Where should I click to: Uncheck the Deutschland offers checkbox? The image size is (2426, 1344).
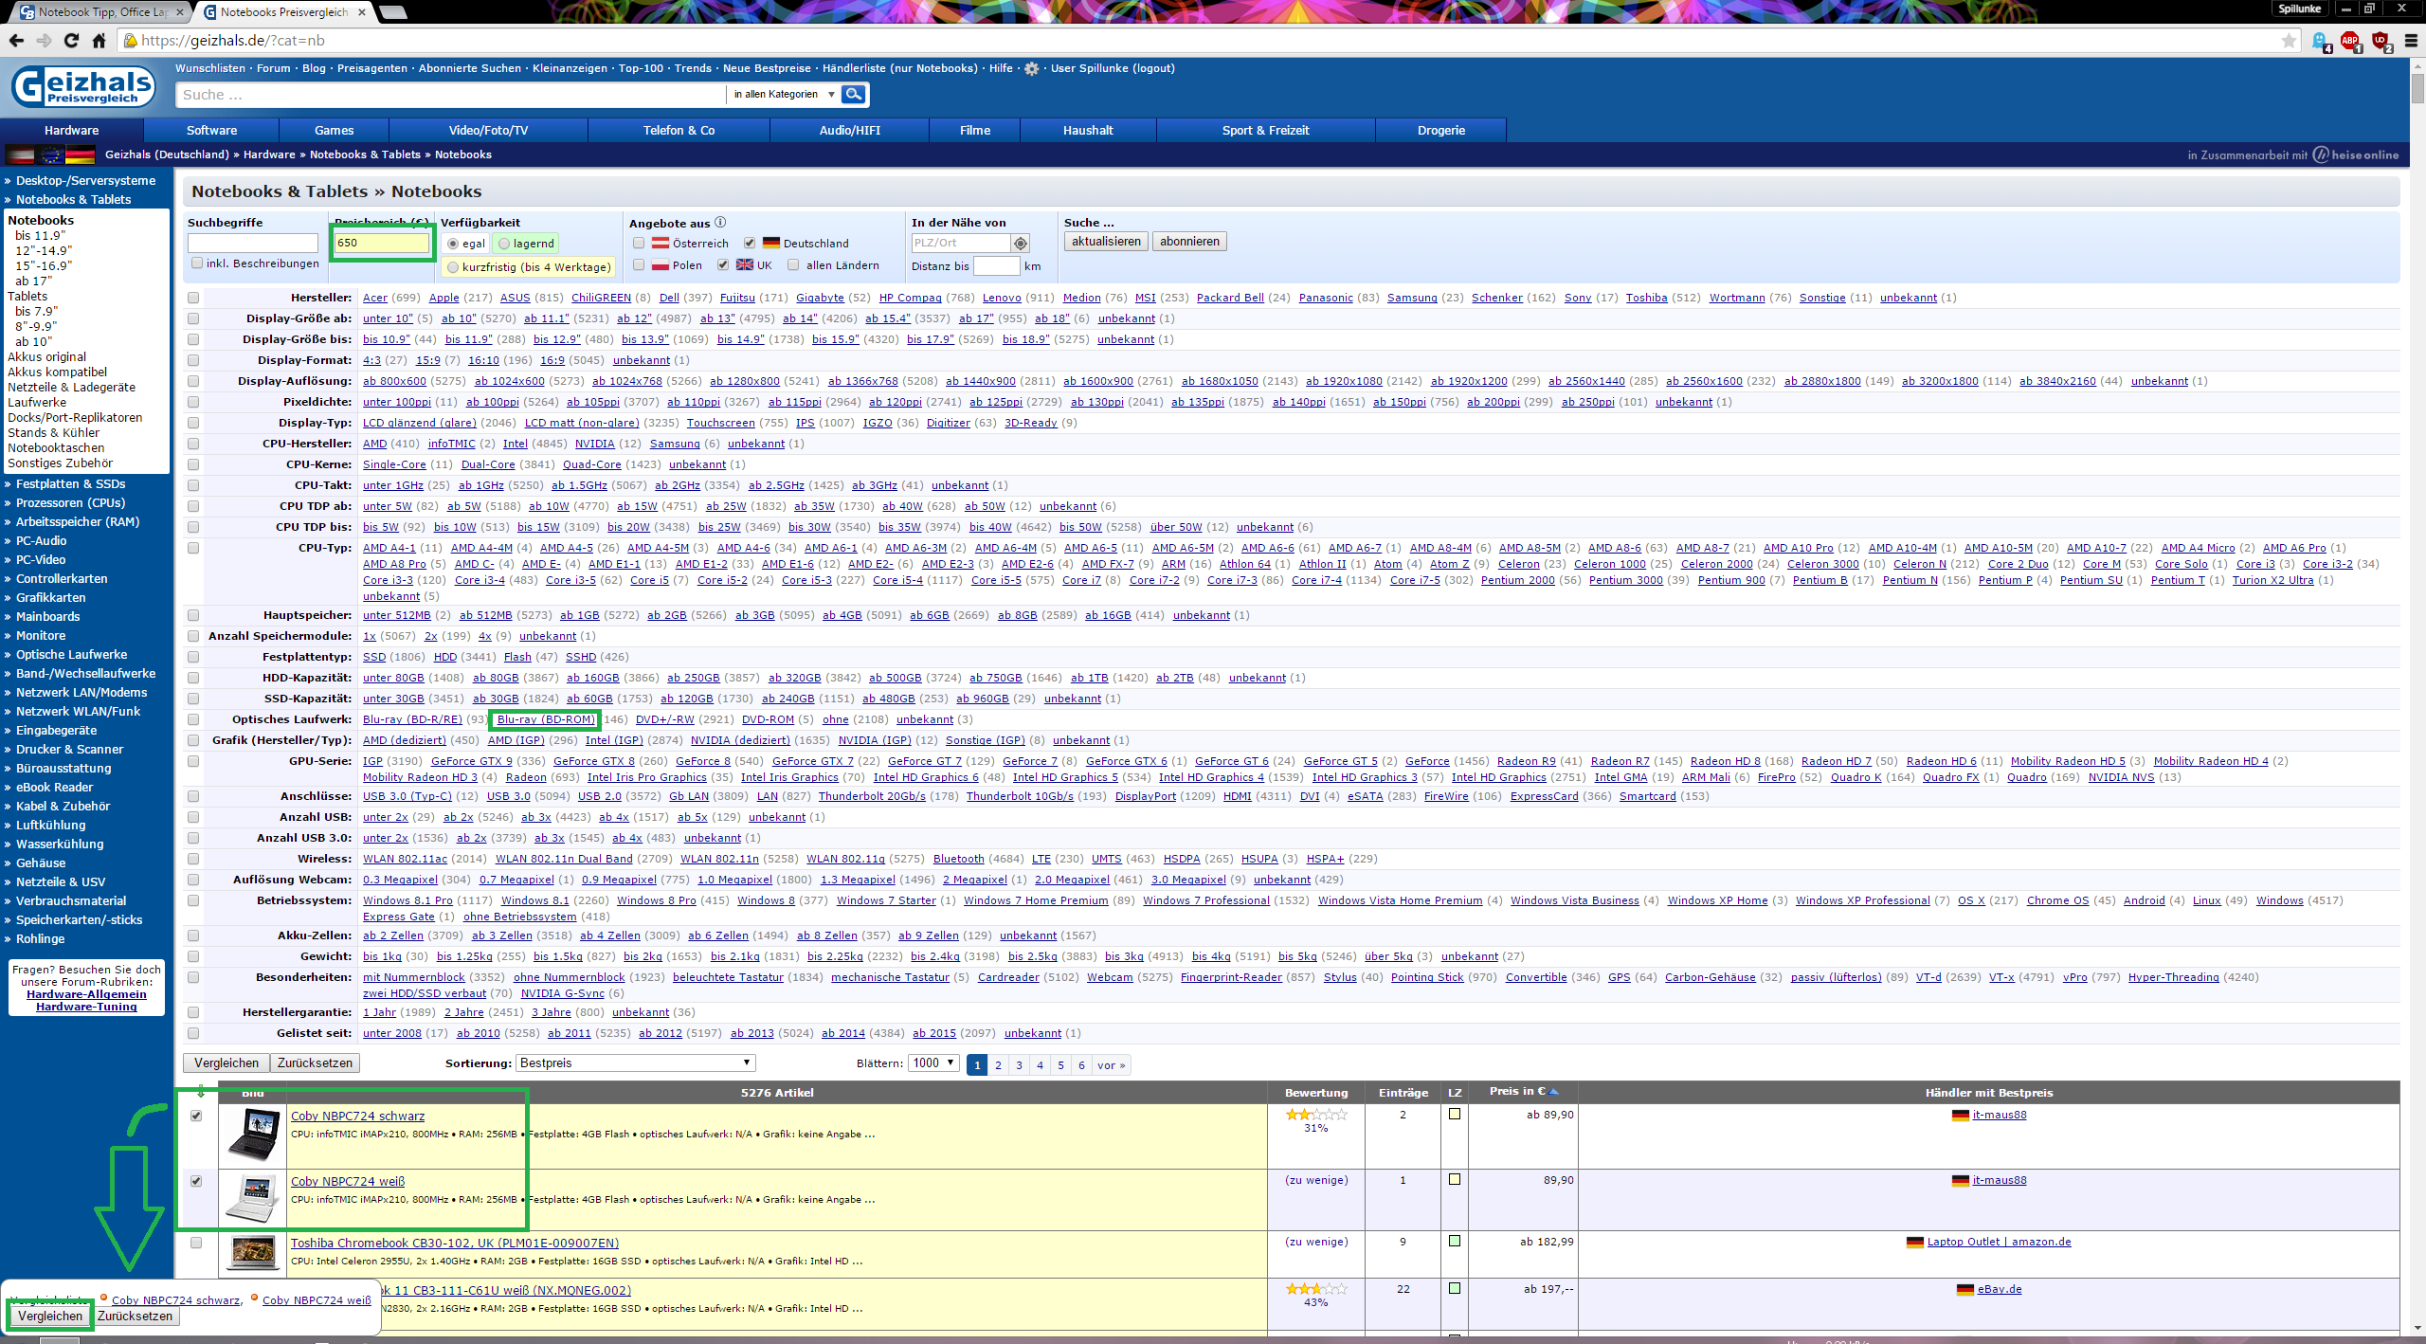point(750,244)
